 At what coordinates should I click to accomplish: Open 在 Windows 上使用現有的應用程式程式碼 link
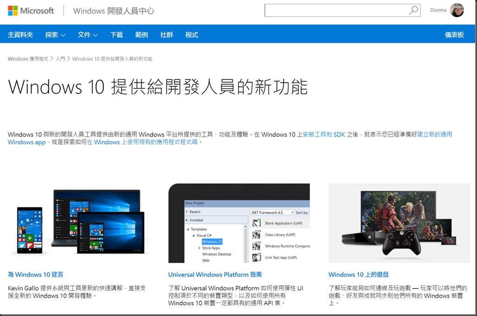142,142
